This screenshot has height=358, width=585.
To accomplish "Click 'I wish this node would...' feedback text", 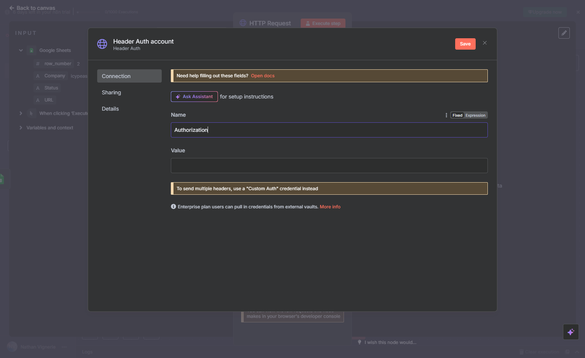I will tap(391, 342).
